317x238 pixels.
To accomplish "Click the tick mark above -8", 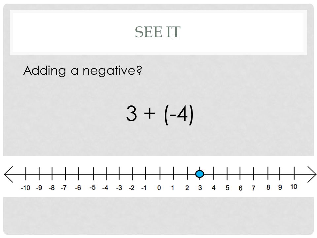I will (52, 173).
